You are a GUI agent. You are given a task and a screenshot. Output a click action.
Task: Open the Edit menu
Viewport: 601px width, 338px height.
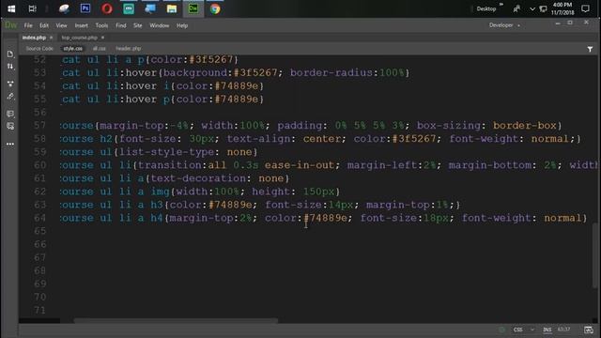coord(44,25)
